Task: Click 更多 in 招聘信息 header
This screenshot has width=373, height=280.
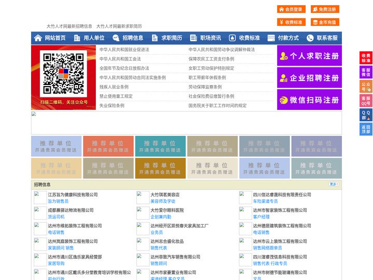Action: coord(334,184)
